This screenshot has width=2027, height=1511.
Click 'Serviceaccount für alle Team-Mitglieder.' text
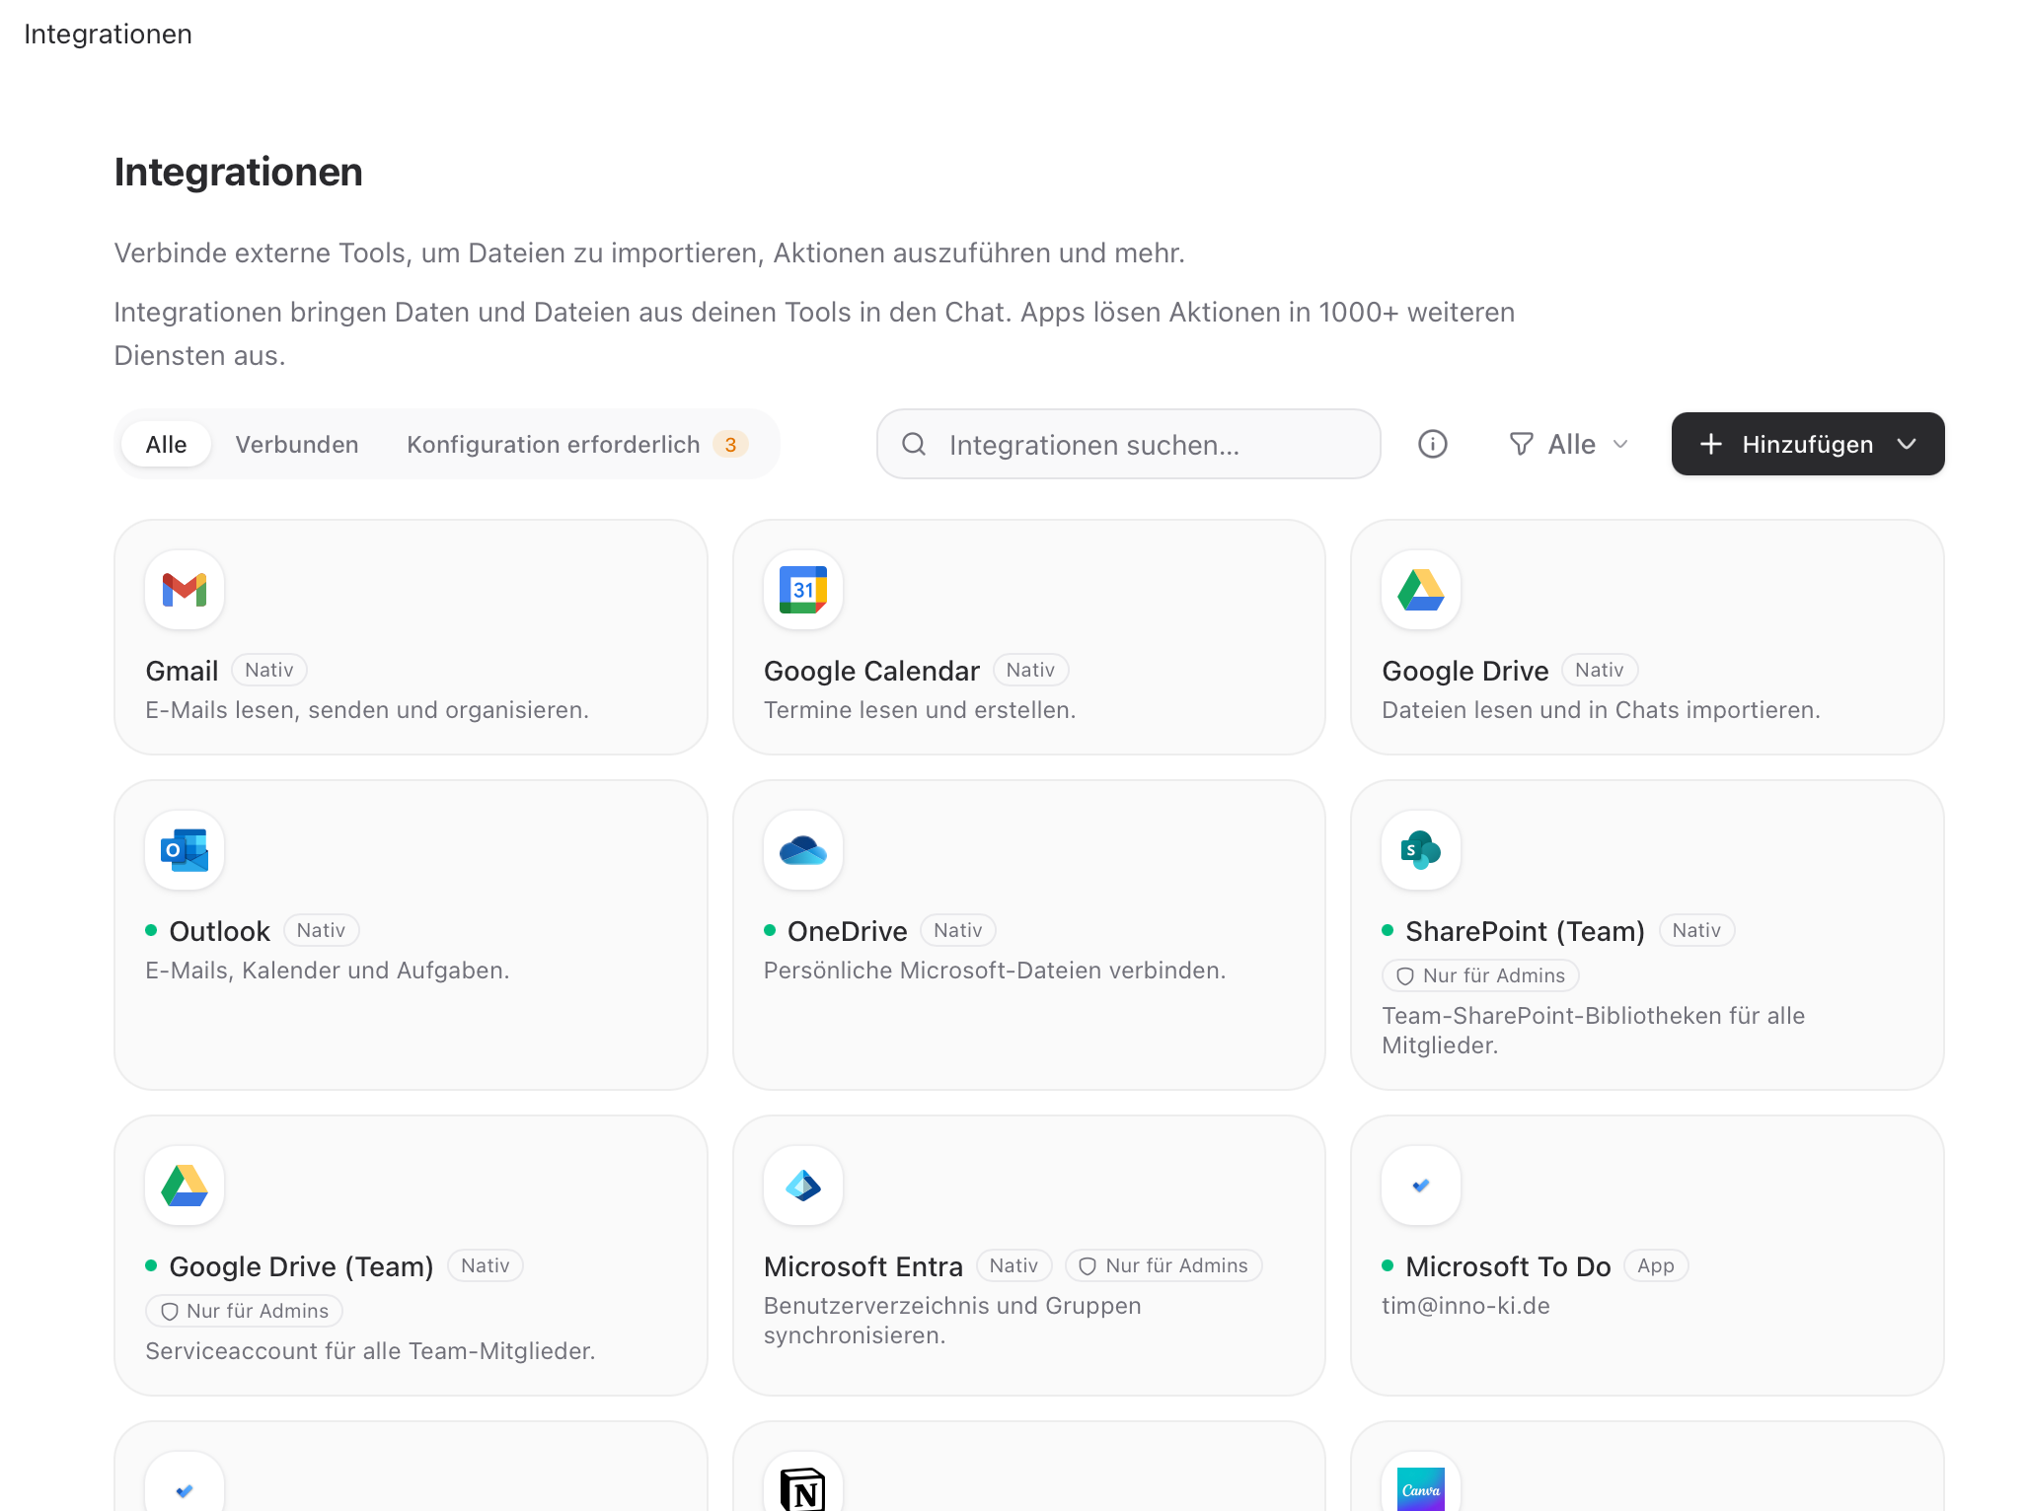[x=370, y=1351]
